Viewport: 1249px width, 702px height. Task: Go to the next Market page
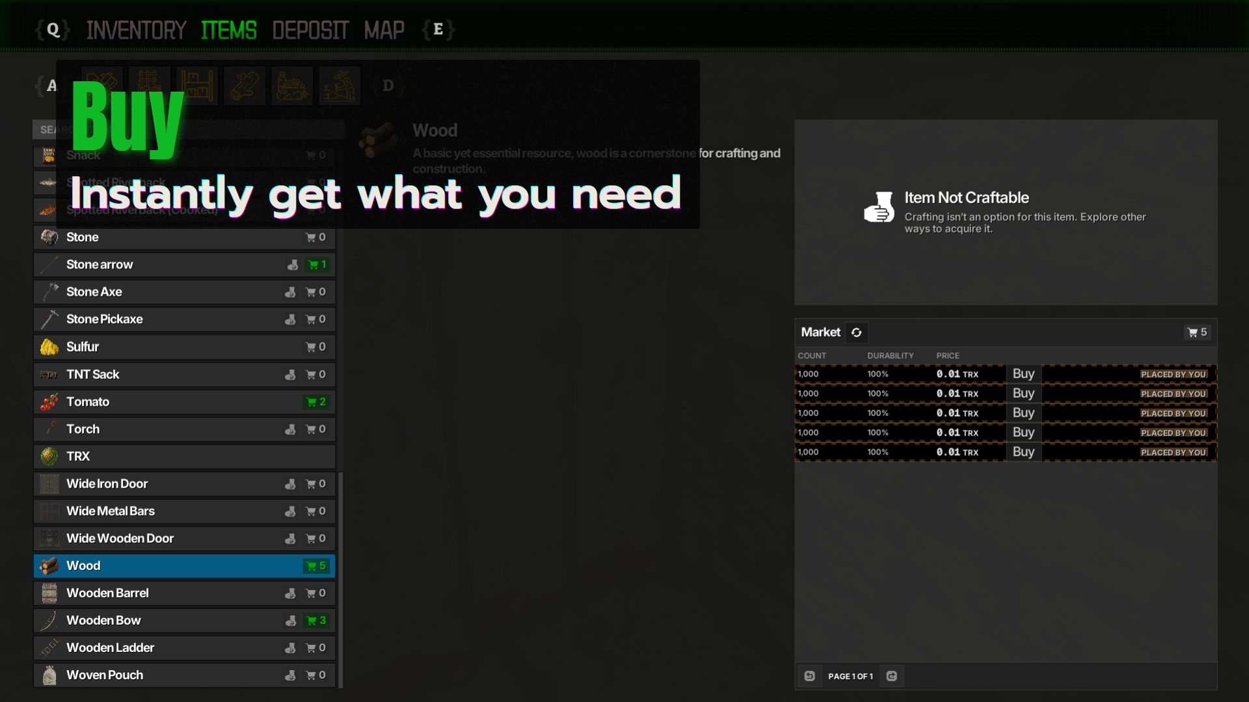click(892, 676)
